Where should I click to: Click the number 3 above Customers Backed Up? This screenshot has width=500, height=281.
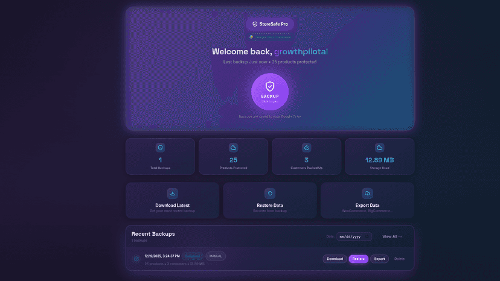coord(306,160)
